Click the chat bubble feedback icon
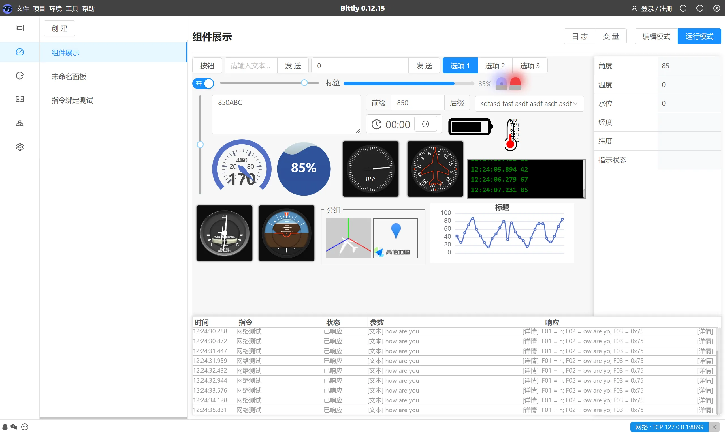 point(25,427)
